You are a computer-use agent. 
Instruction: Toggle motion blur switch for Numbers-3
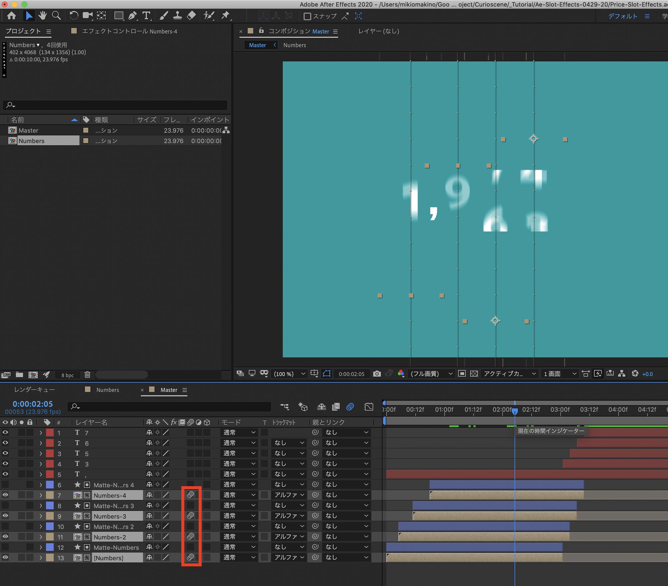click(190, 516)
